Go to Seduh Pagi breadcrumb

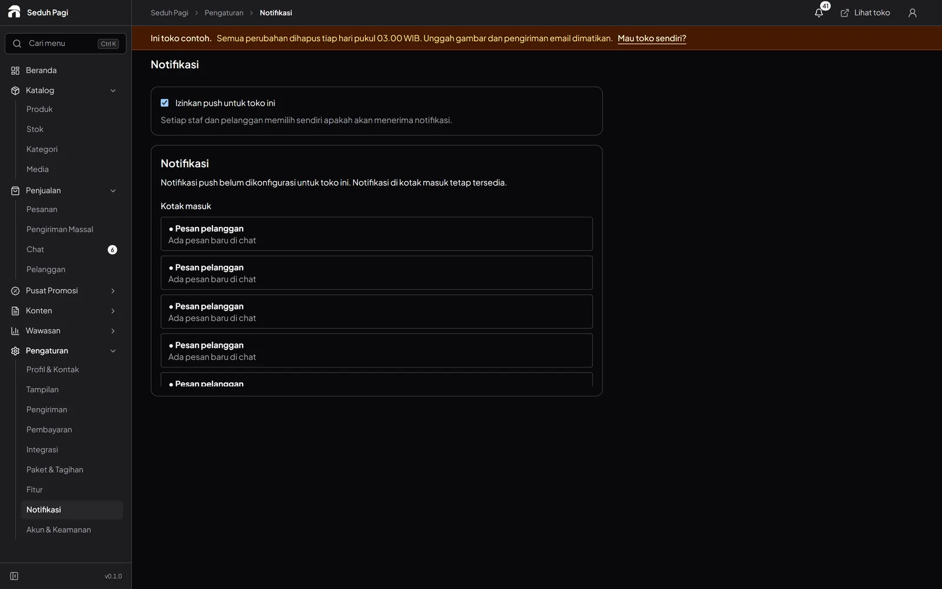point(170,13)
